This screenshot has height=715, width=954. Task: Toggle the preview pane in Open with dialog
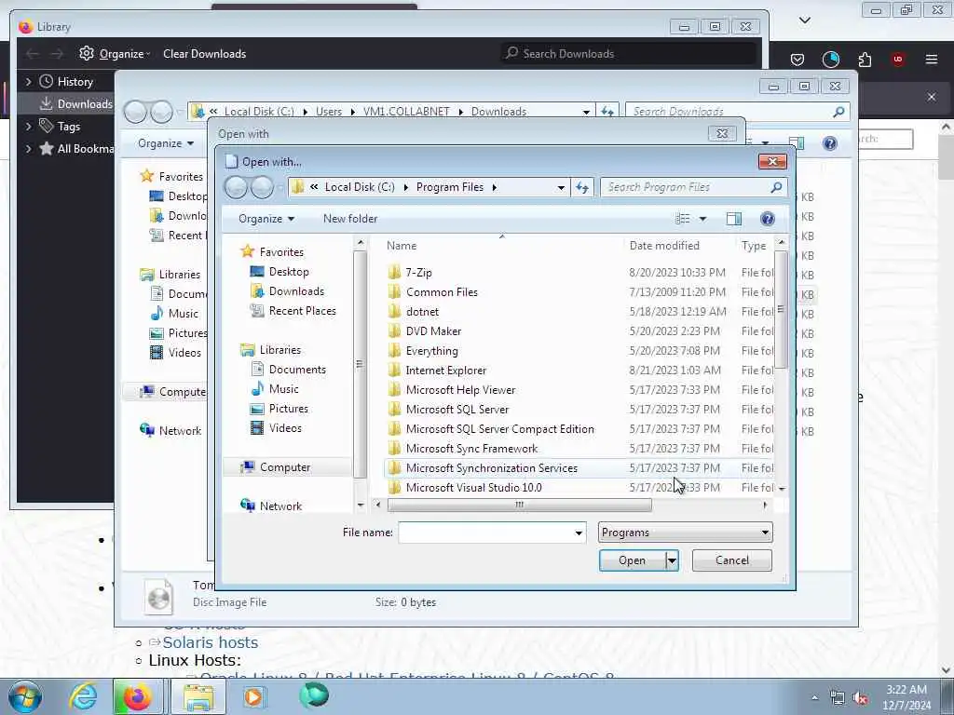coord(734,218)
